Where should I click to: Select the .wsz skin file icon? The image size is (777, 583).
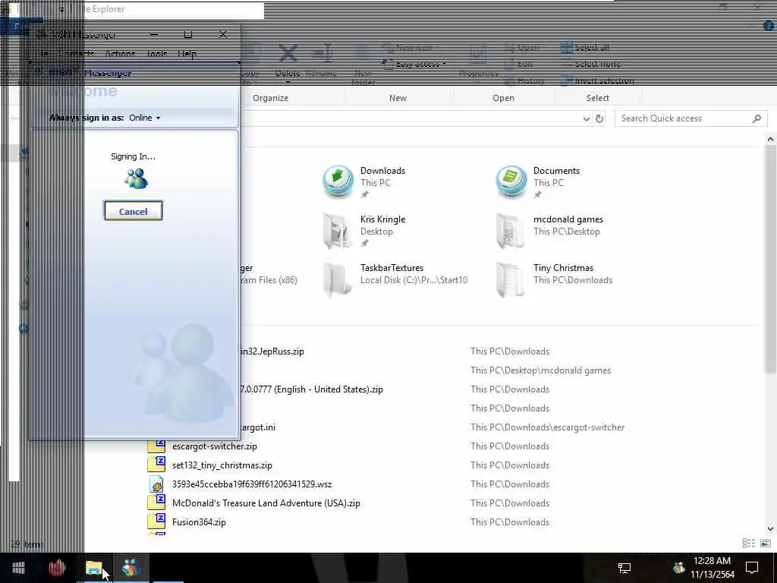click(156, 484)
